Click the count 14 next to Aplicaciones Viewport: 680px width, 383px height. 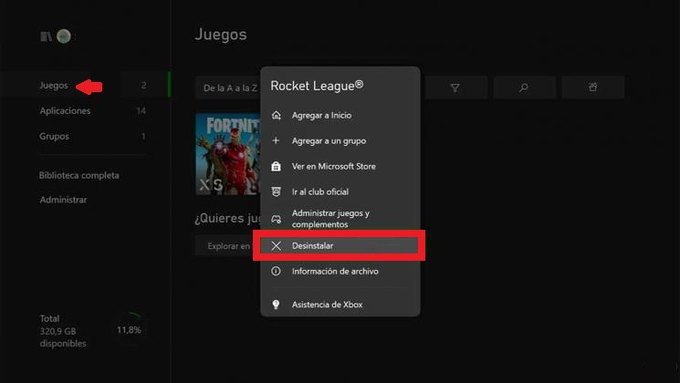(x=141, y=111)
